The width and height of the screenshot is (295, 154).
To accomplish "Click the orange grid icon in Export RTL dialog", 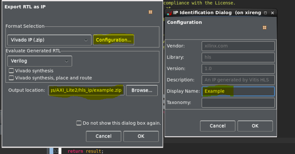I will (x=150, y=12).
